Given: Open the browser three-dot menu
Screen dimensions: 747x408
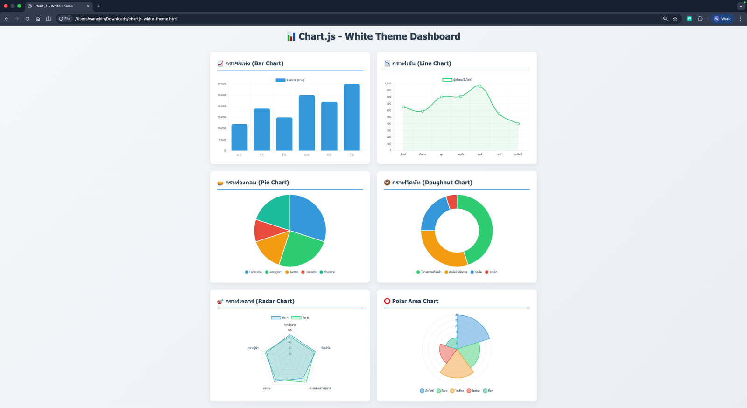Looking at the screenshot, I should click(740, 19).
